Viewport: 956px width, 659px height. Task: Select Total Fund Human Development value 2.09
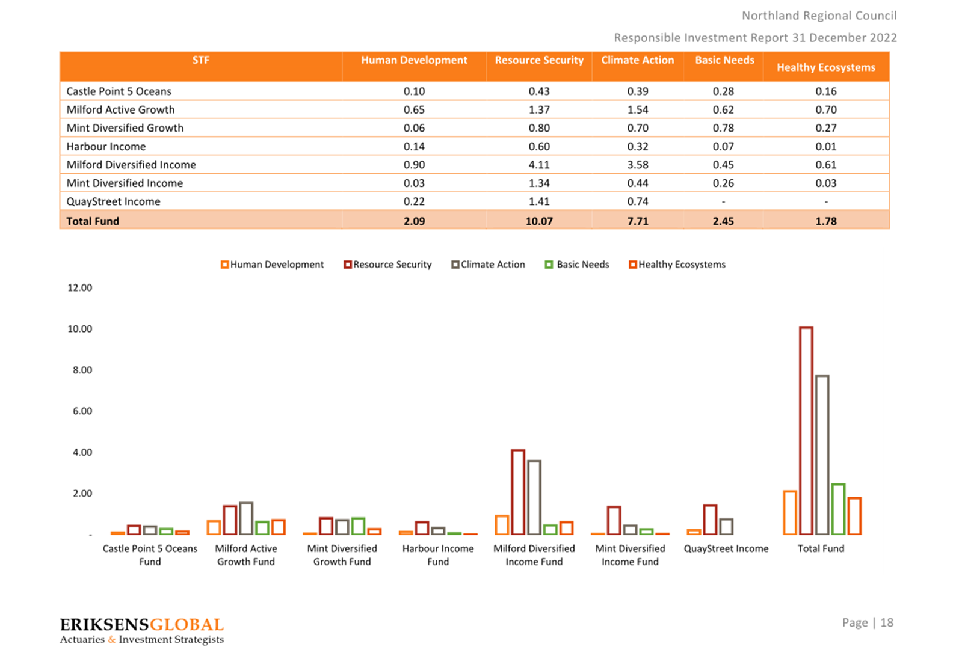[414, 221]
